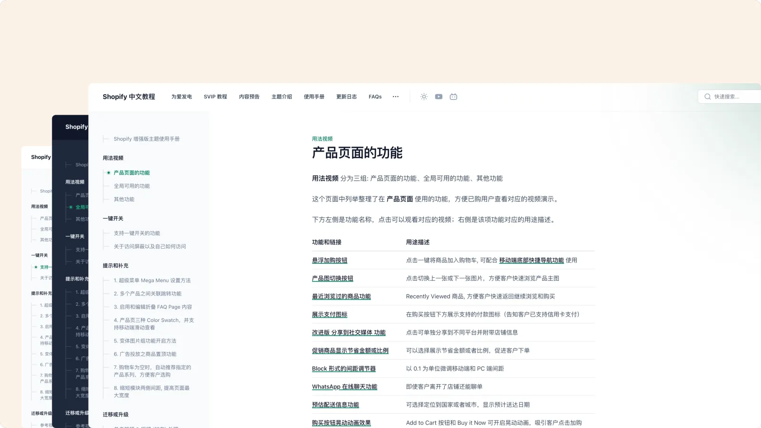Open 支持一键开关的功能 sidebar entry

[137, 233]
